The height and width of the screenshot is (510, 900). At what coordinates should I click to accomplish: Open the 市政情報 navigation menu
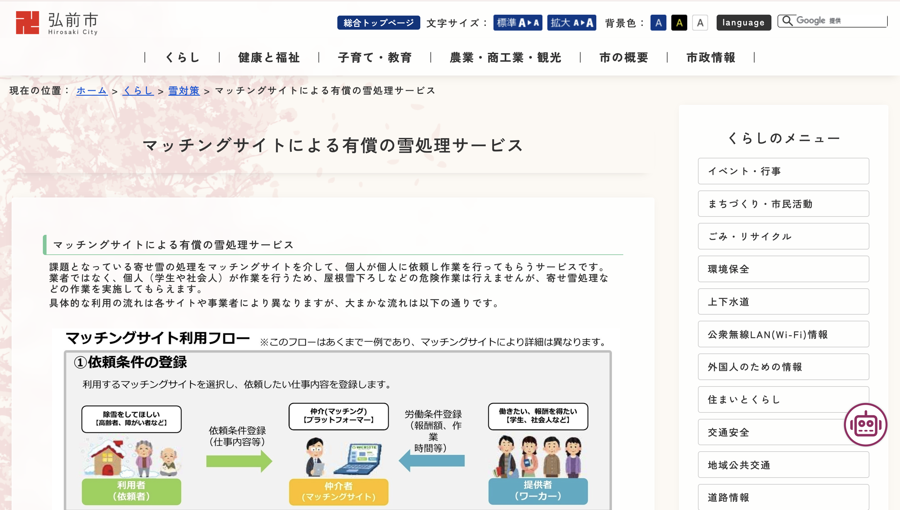coord(711,57)
